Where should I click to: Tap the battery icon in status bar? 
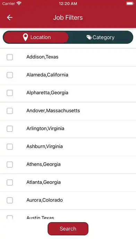pyautogui.click(x=130, y=3)
